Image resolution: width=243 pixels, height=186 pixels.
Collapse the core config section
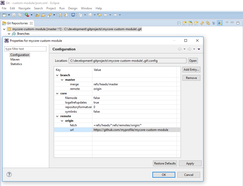tap(57, 94)
